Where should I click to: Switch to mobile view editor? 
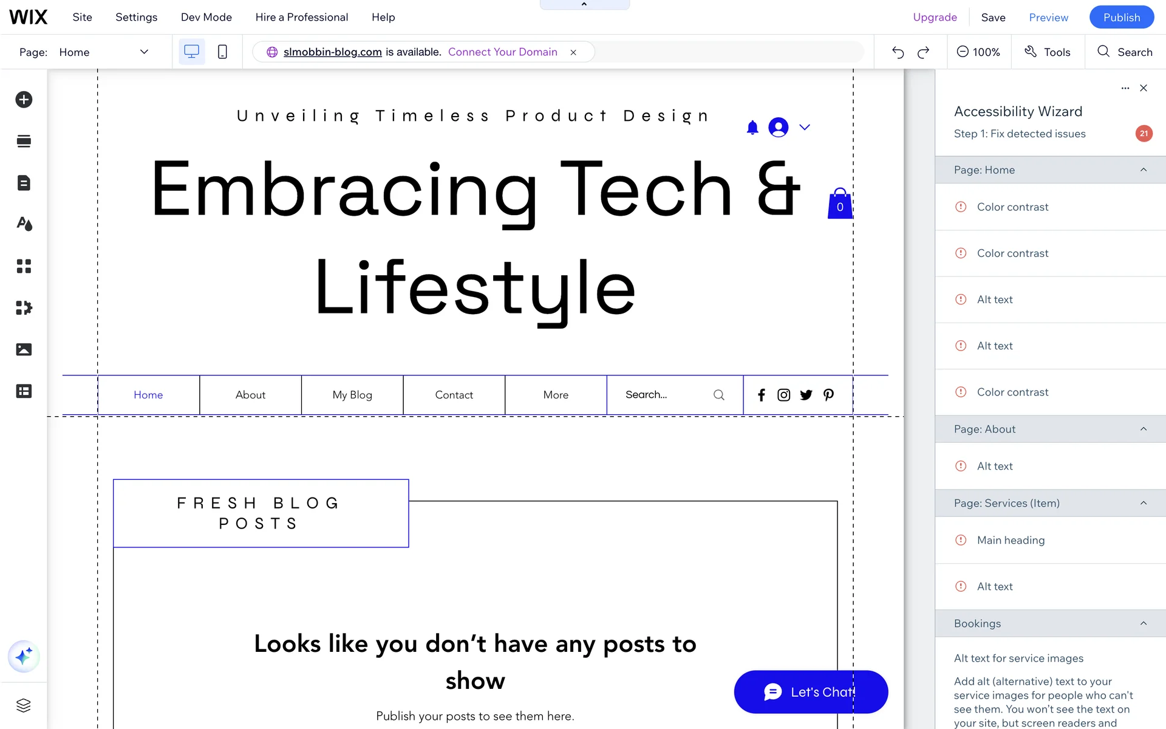coord(222,52)
